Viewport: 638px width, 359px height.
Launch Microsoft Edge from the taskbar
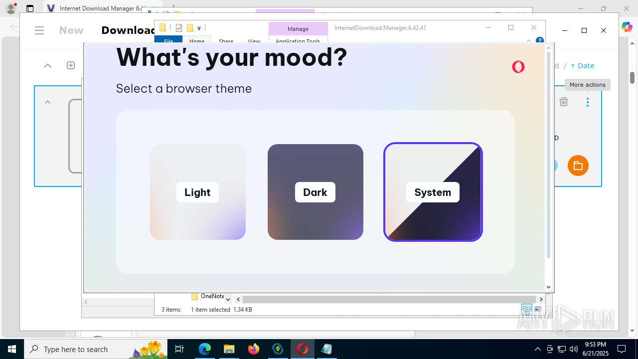coord(205,349)
